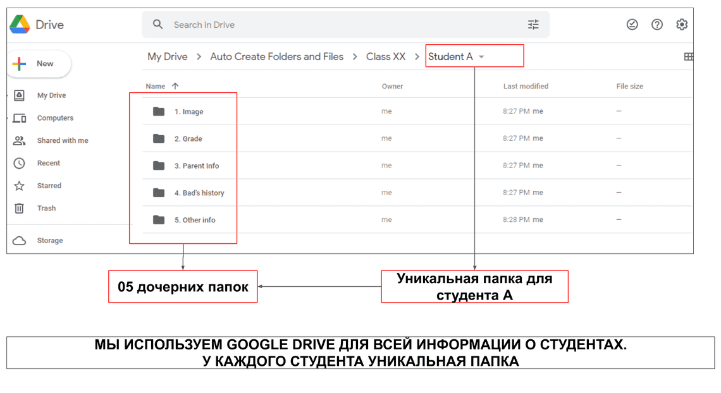This screenshot has height=393, width=721.
Task: Open the Help question mark icon
Action: (657, 25)
